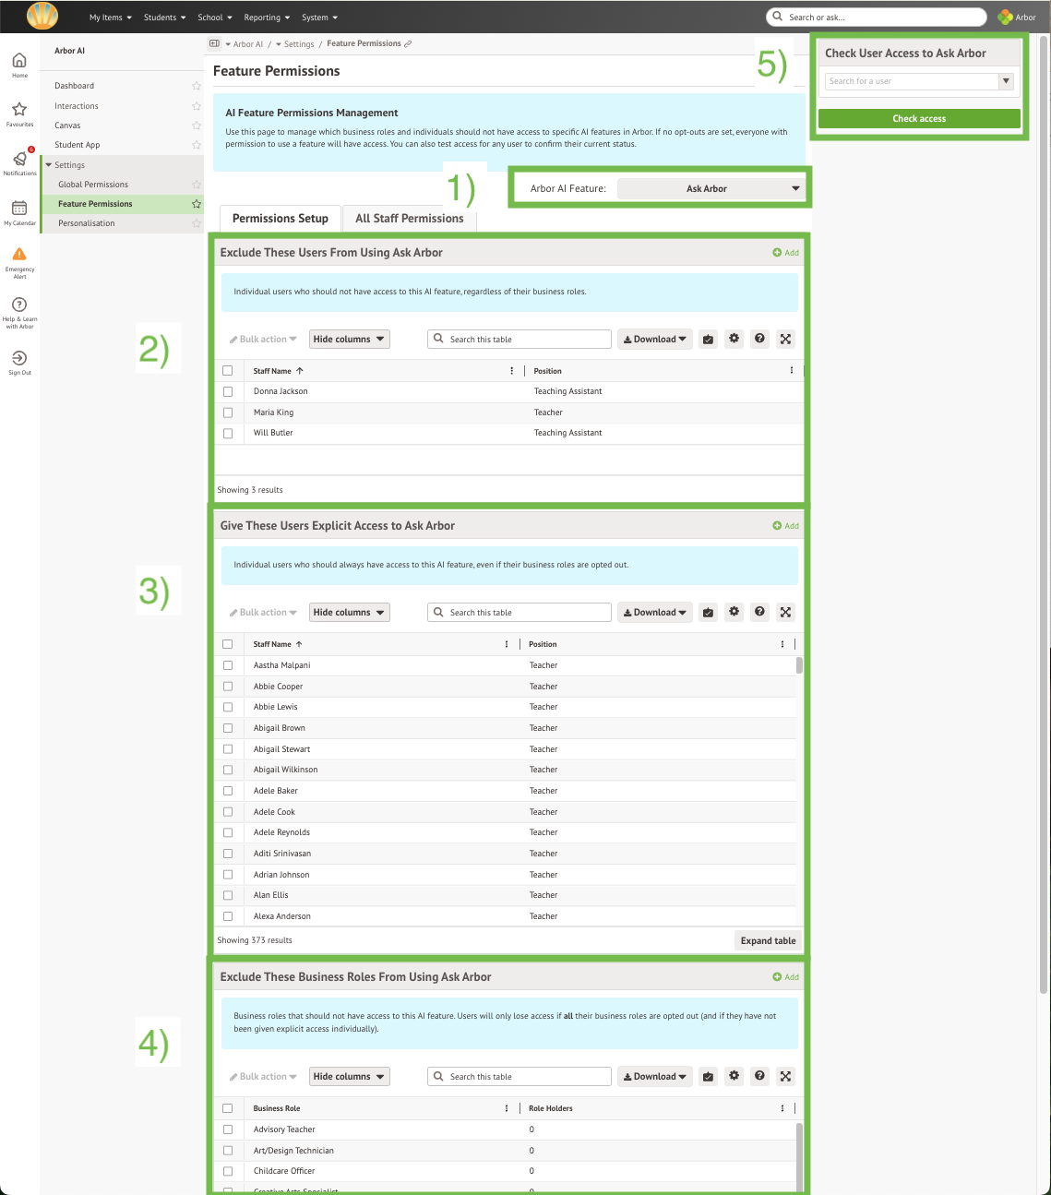Select the checkbox next to Donna Jackson
This screenshot has height=1195, width=1051.
point(228,391)
